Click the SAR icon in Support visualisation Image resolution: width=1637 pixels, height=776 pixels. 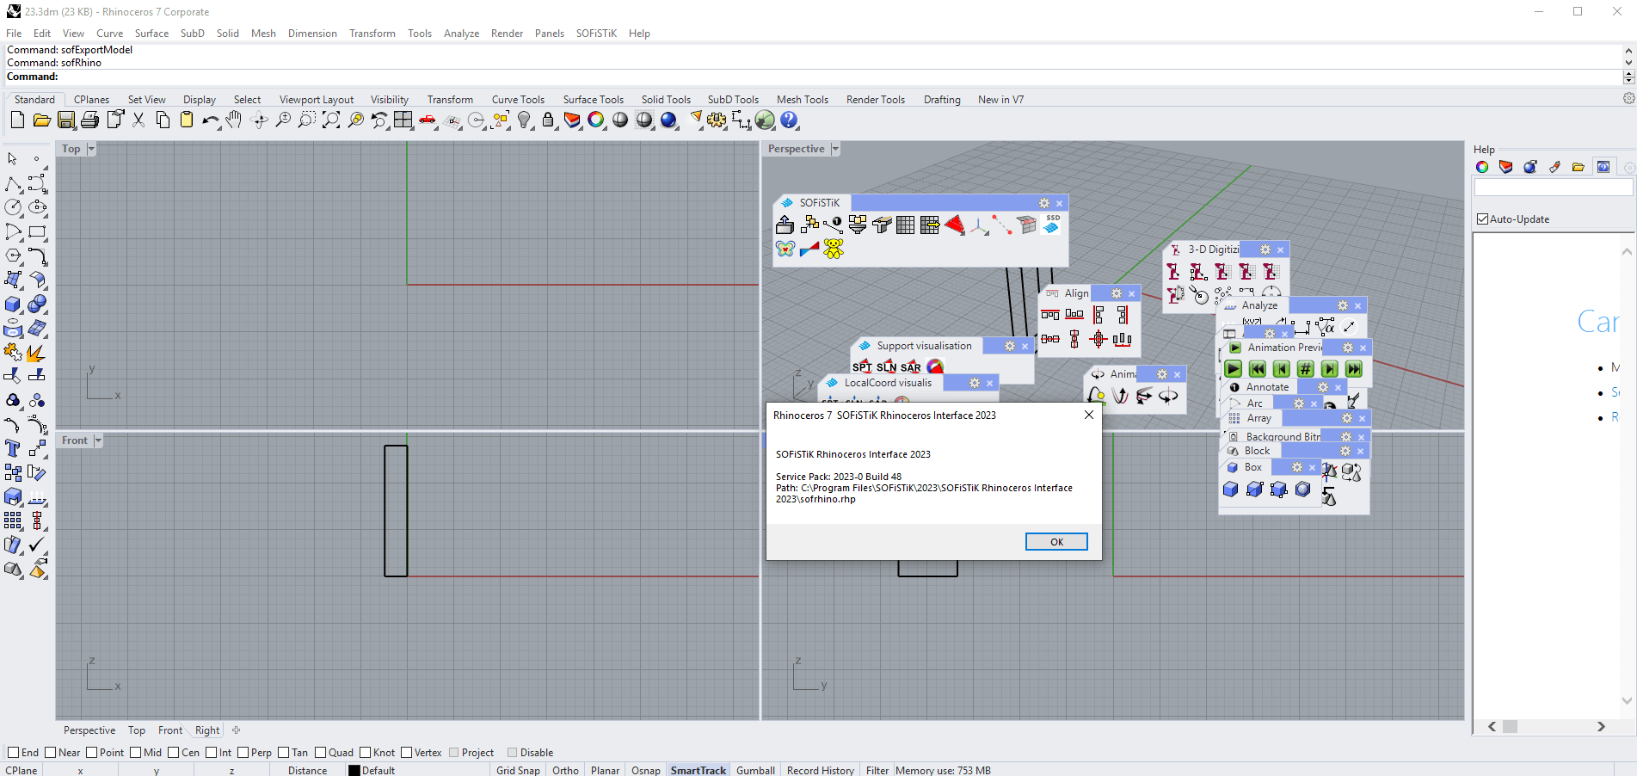click(911, 367)
